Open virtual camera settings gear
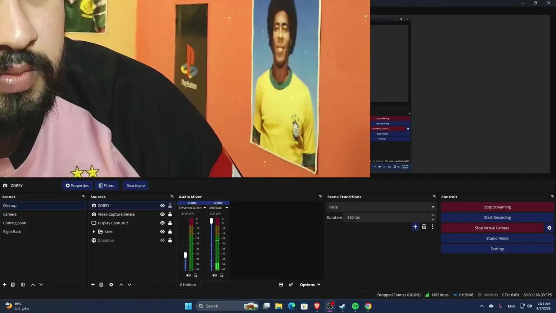Image resolution: width=556 pixels, height=313 pixels. click(549, 228)
